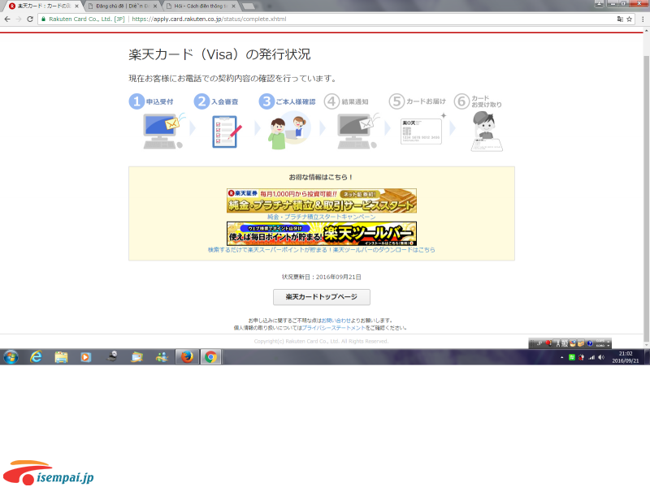The height and width of the screenshot is (487, 650).
Task: Close the 楽天カード tab
Action: (76, 6)
